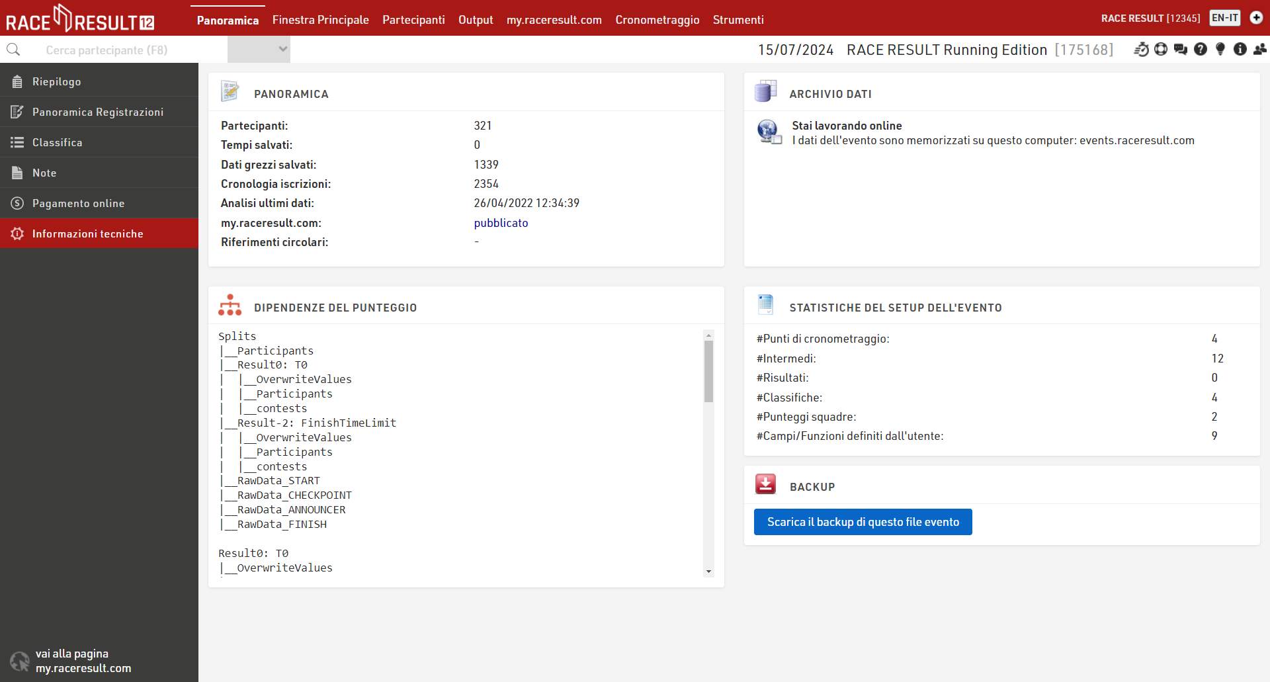Viewport: 1270px width, 682px height.
Task: Click the Cronologia iscrizioni value 2354
Action: [486, 184]
